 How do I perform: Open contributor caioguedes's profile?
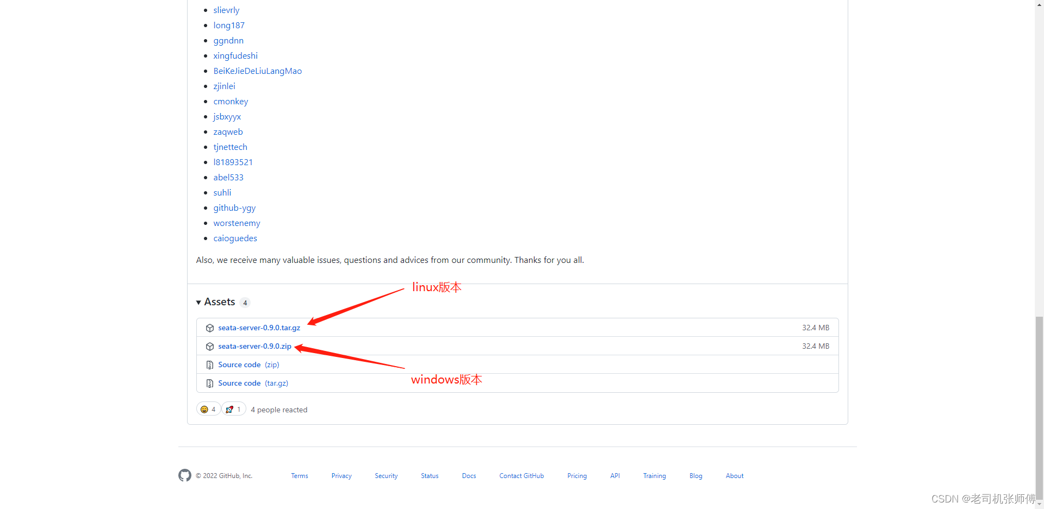click(235, 238)
